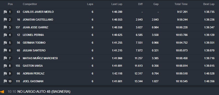The height and width of the screenshot is (95, 219).
Task: Click the orange megaphone announcement icon
Action: click(x=2, y=92)
